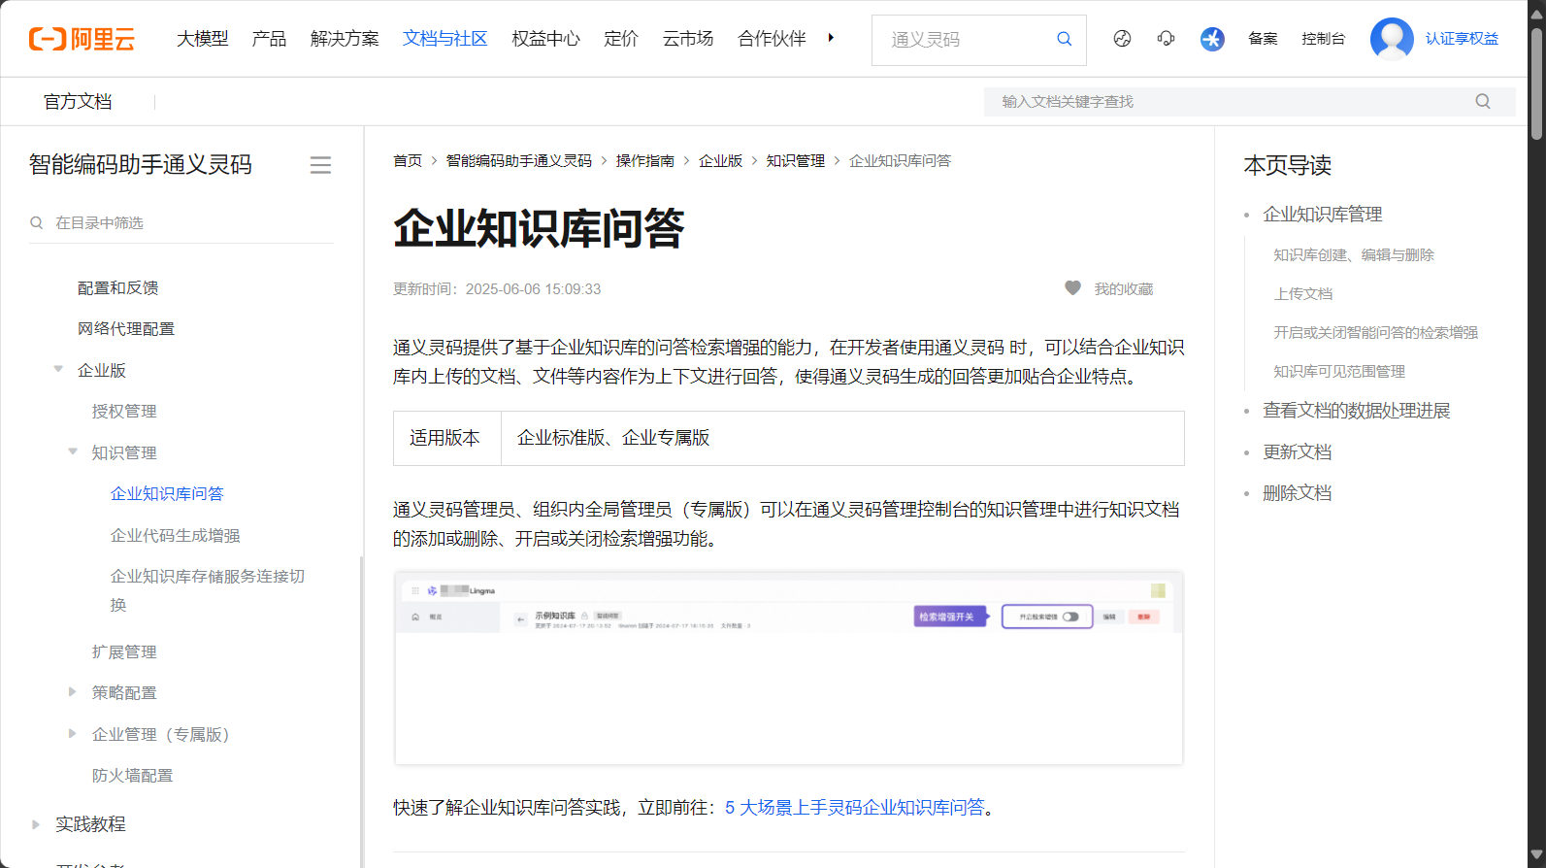Open 企业代码生成增强 in sidebar
This screenshot has width=1546, height=868.
coord(176,536)
